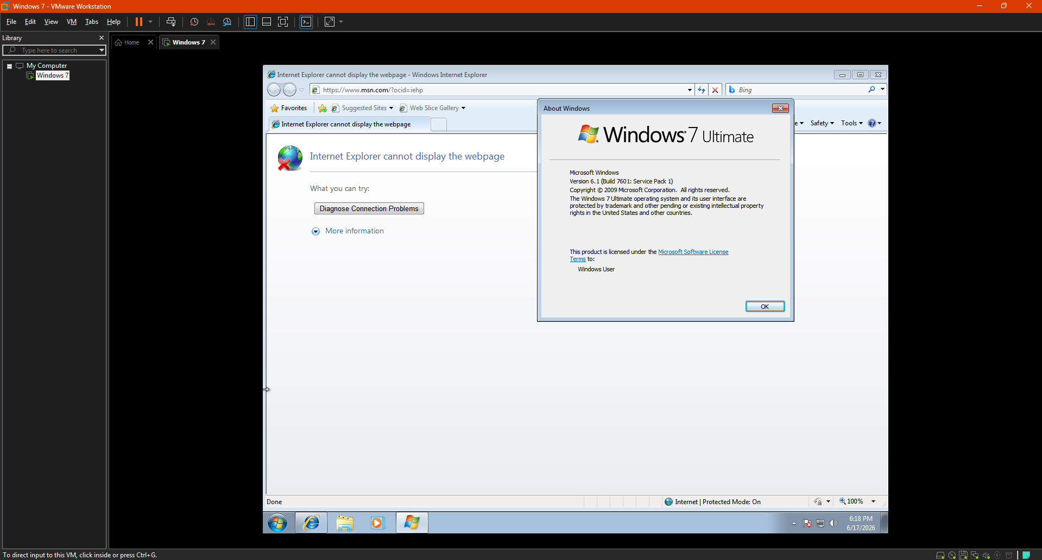Click Diagnose Connection Problems button
1042x560 pixels.
point(369,208)
